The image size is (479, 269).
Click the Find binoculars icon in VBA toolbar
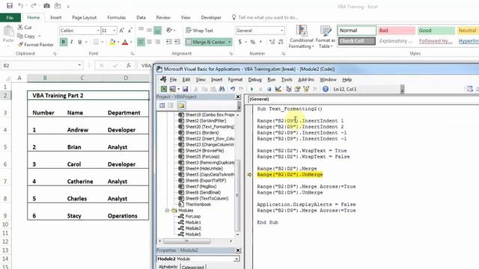click(x=222, y=89)
